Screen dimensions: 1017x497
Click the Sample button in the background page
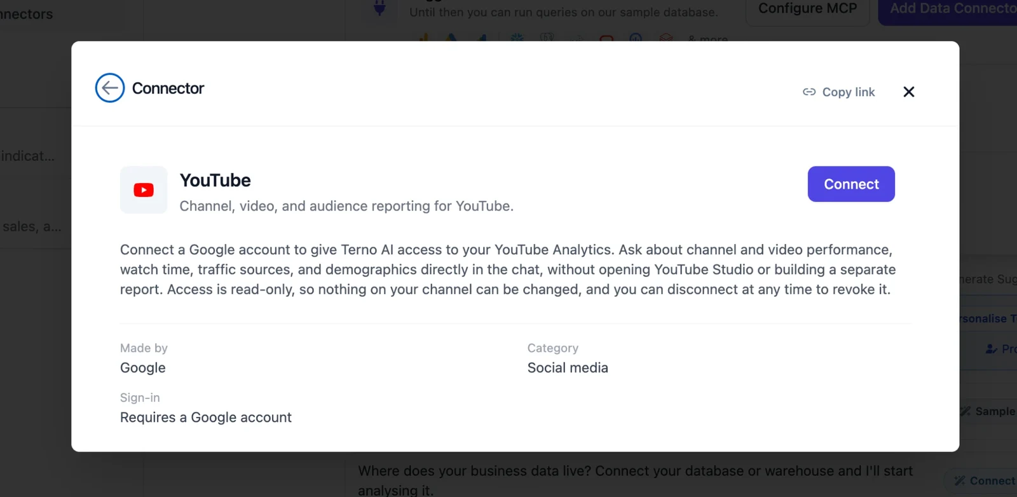[x=988, y=411]
